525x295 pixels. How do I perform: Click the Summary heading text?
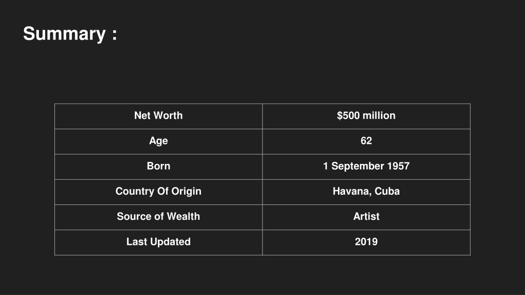point(70,34)
